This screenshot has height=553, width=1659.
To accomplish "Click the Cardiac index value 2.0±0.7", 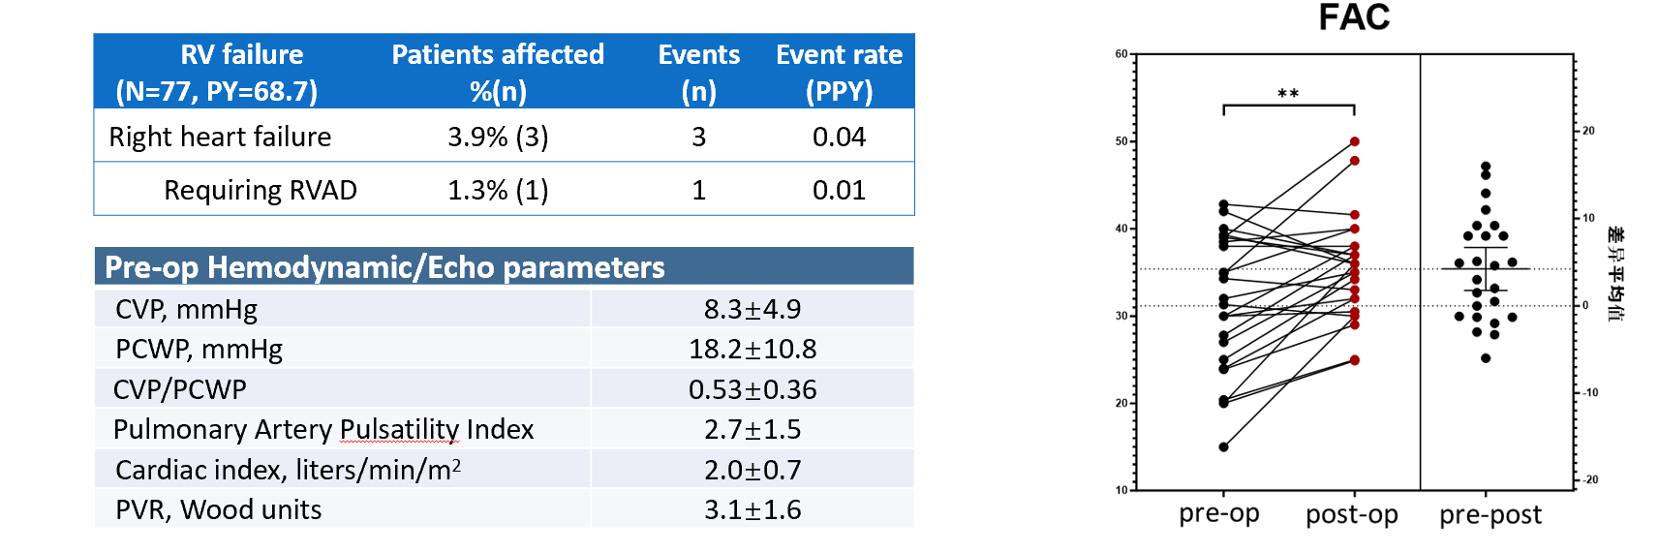I will coord(753,471).
